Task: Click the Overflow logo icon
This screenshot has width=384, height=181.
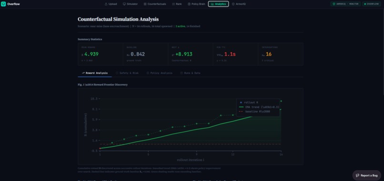Action: (3, 4)
